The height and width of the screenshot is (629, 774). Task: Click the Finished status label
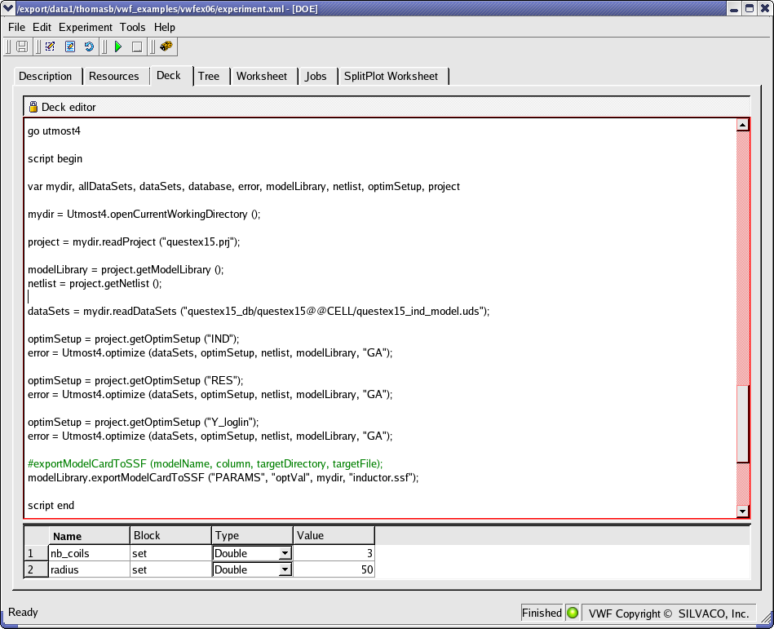(x=542, y=613)
